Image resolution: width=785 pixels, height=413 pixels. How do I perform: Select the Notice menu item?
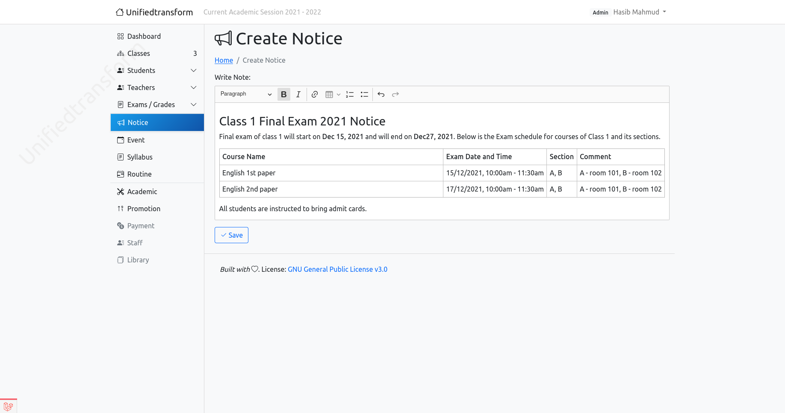(157, 122)
